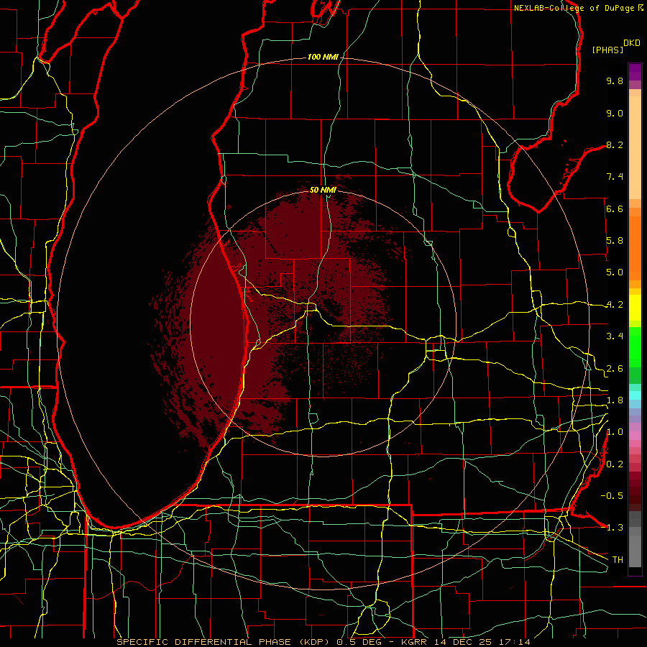Viewport: 647px width, 647px height.
Task: Click the DKD legend unit label
Action: 632,43
